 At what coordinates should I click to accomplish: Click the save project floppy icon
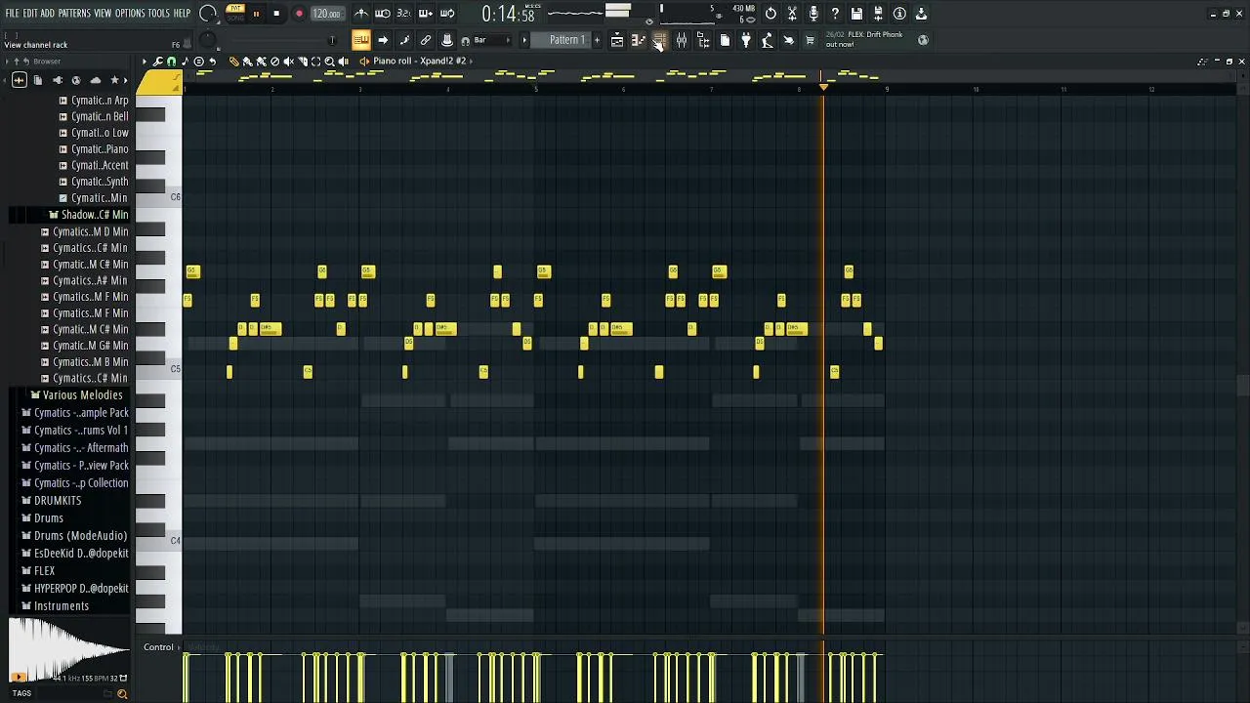pos(856,14)
